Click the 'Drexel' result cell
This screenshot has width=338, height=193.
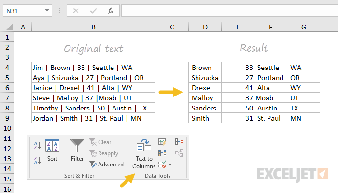205,88
